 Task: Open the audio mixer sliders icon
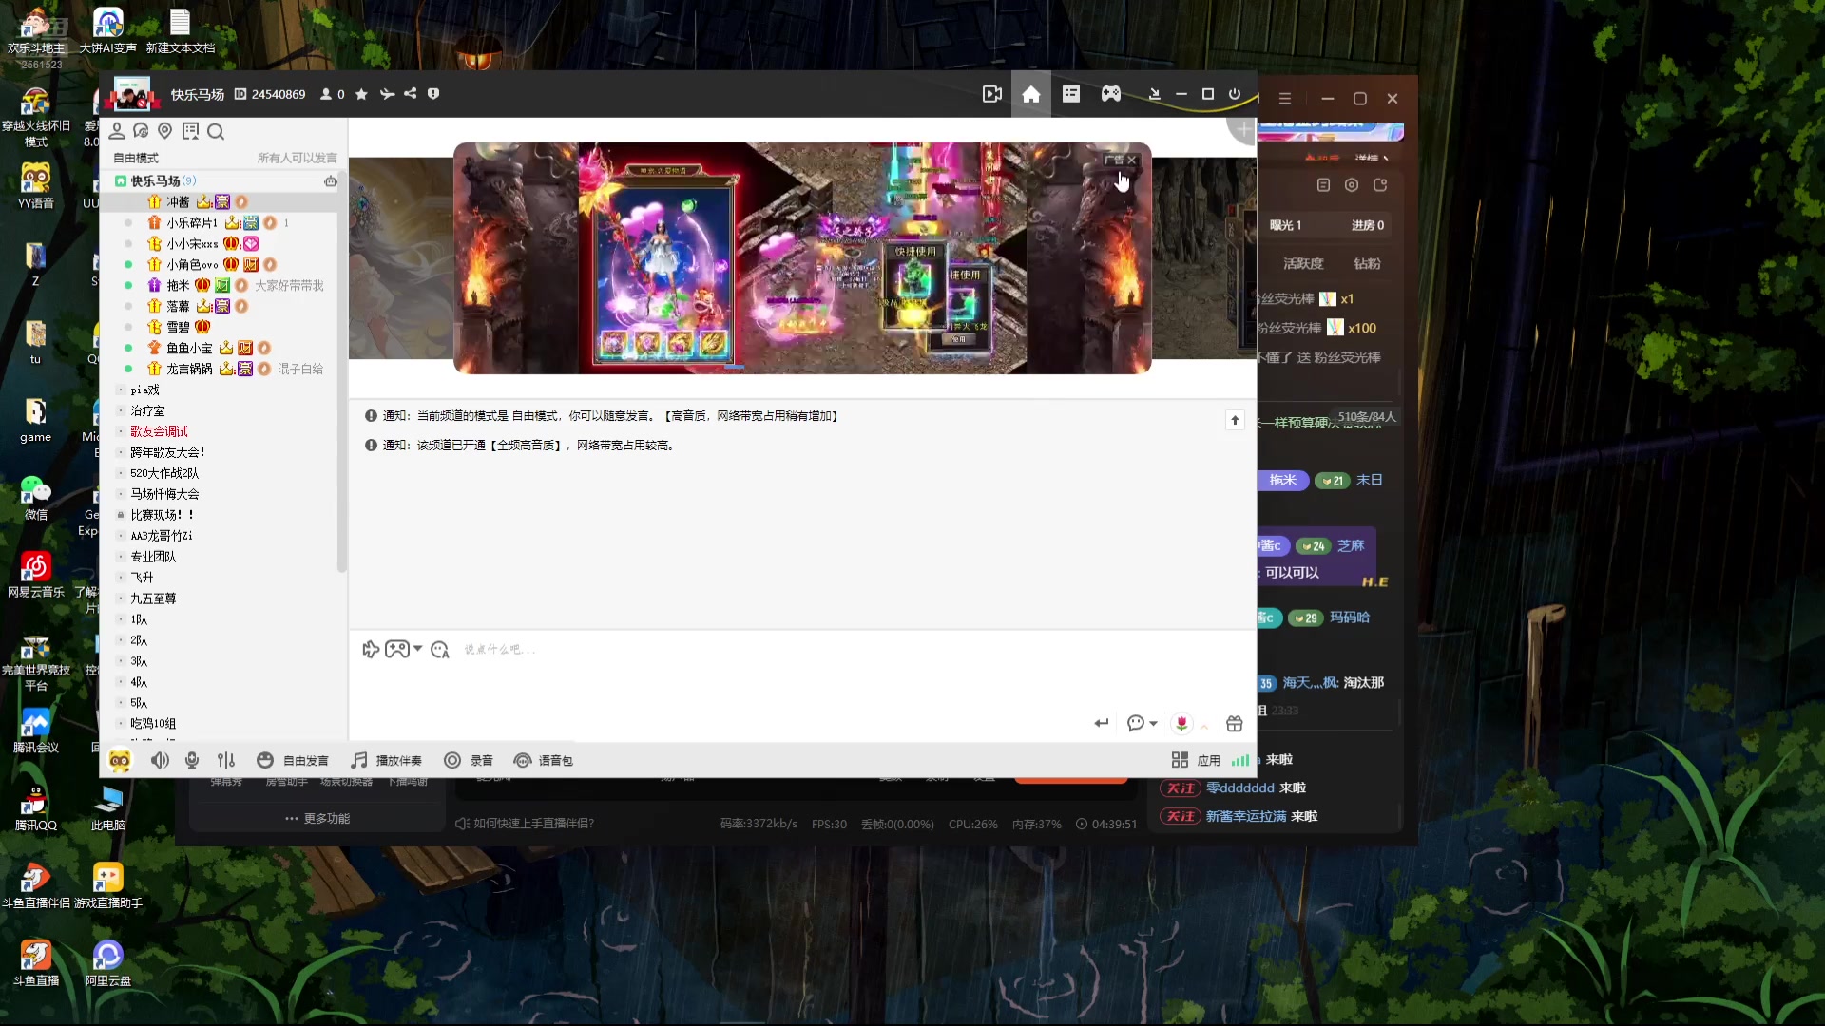(x=226, y=761)
